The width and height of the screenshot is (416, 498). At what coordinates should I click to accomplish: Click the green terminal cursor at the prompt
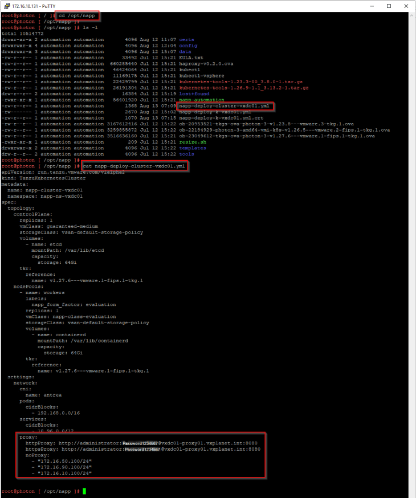click(x=84, y=491)
